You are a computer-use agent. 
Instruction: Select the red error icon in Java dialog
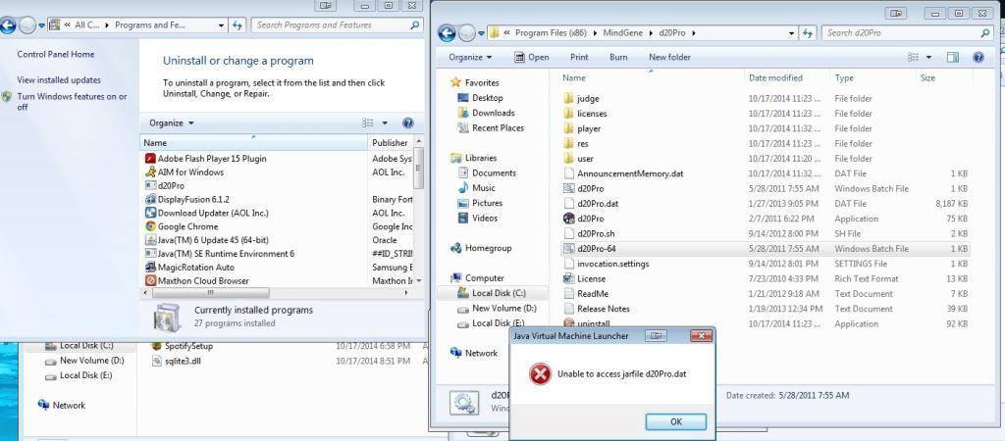[x=540, y=373]
